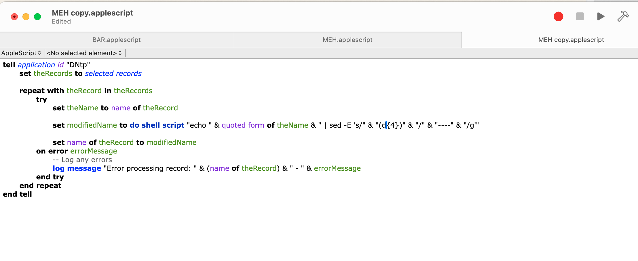Place cursor on the do shell script command
Viewport: 638px width, 261px height.
pos(157,125)
